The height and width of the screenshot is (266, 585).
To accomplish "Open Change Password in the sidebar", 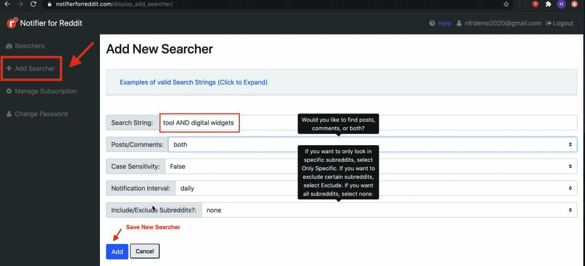I will point(41,114).
